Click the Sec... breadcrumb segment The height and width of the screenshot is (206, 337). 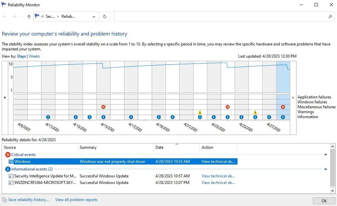(50, 16)
